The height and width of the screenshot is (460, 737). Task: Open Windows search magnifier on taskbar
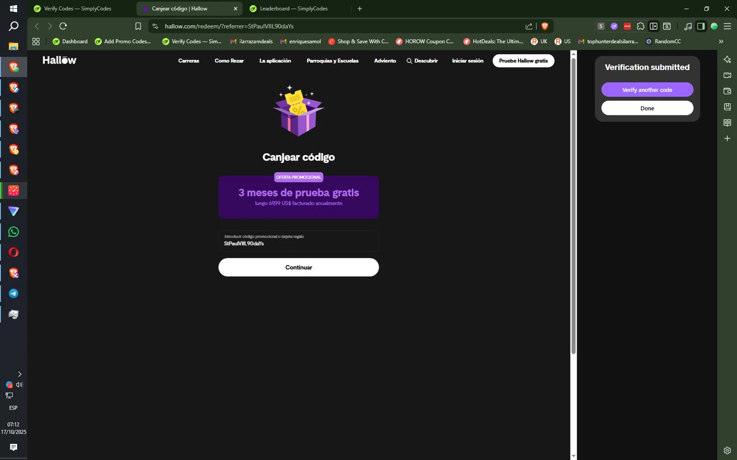point(13,26)
